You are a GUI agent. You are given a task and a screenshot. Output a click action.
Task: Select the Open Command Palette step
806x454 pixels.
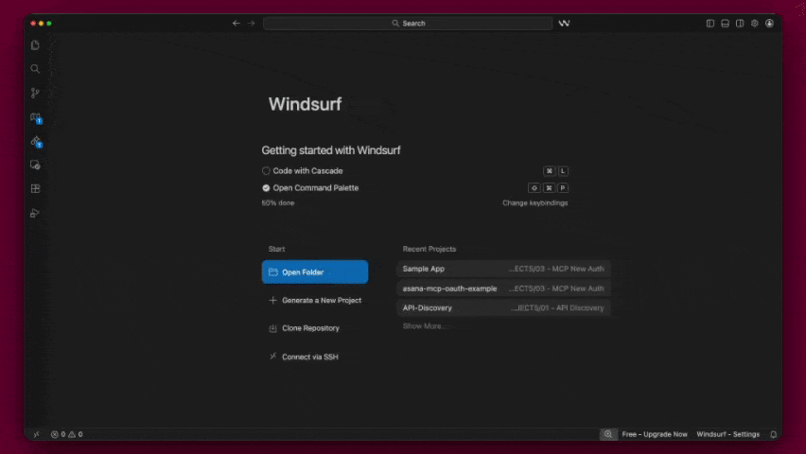pos(310,187)
